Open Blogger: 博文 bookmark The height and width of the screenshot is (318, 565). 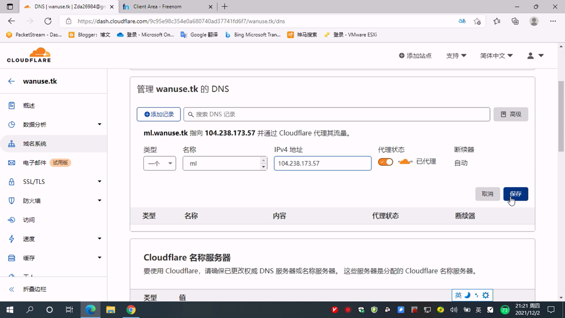tap(90, 34)
